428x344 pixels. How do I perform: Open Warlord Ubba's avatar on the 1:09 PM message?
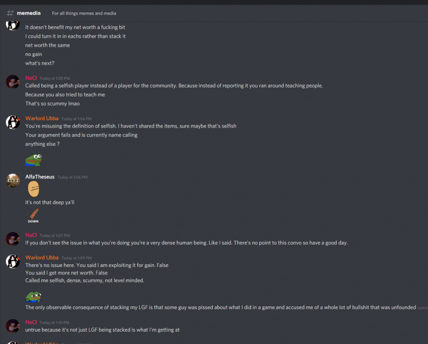(13, 261)
